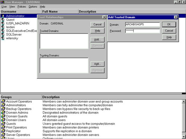The width and height of the screenshot is (186, 139).
Task: Click Cancel in Add Trusted Domain dialog
Action: (x=169, y=31)
